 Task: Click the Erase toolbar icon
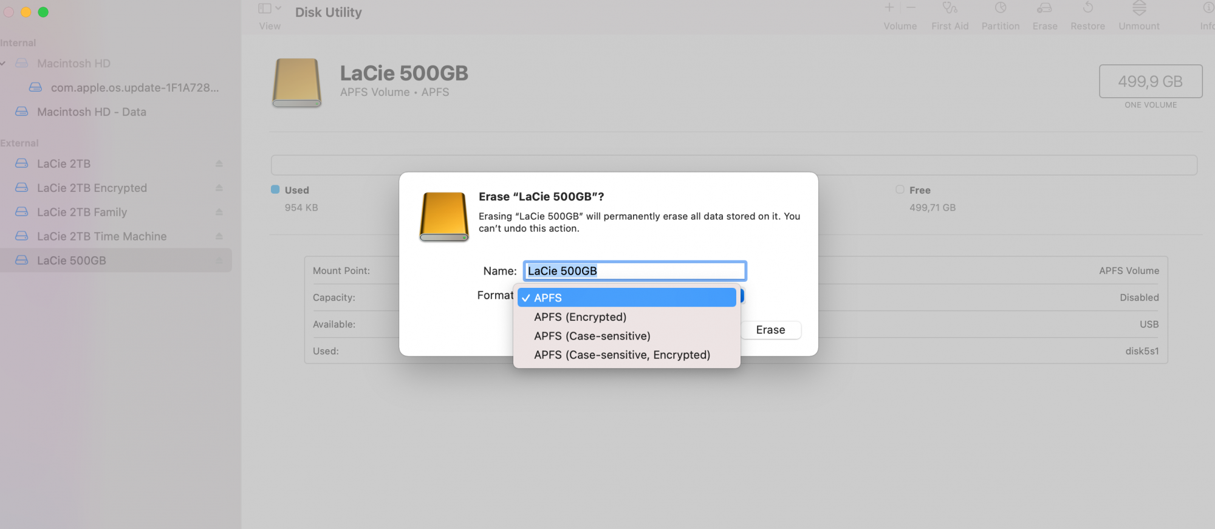click(1044, 9)
